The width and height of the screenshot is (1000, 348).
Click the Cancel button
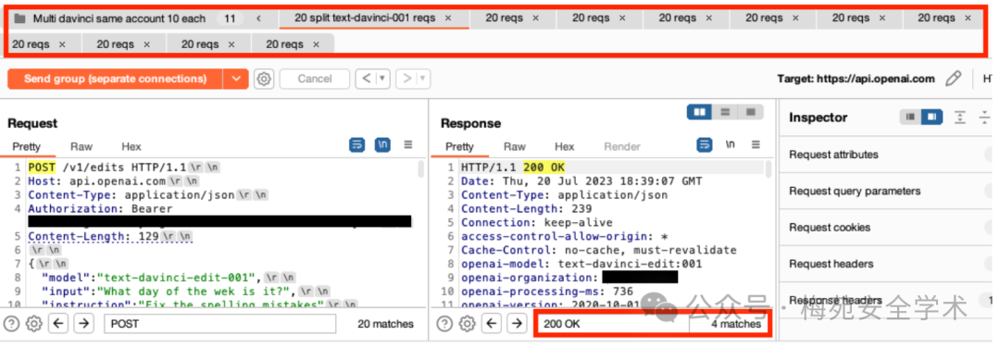315,79
